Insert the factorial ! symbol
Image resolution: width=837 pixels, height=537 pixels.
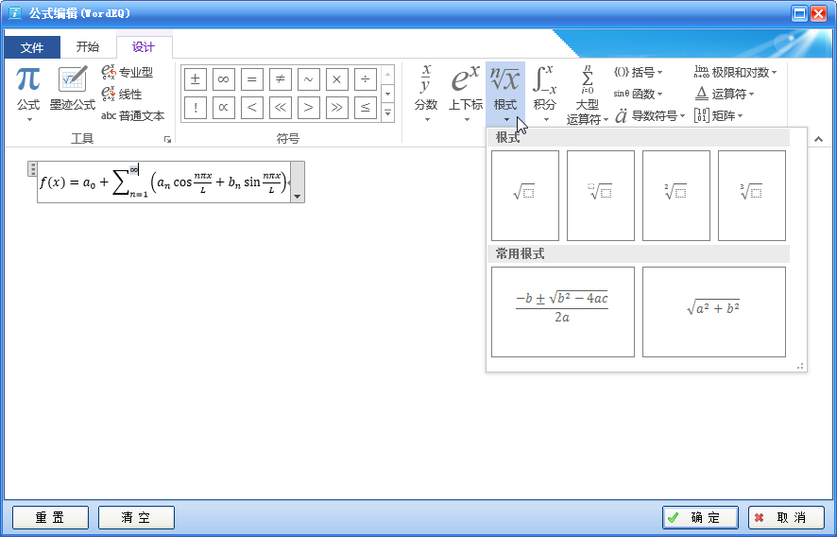(196, 108)
